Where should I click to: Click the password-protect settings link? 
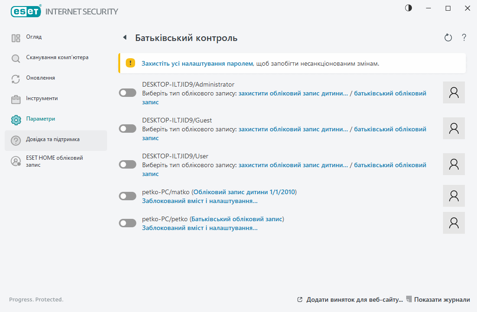pos(198,63)
